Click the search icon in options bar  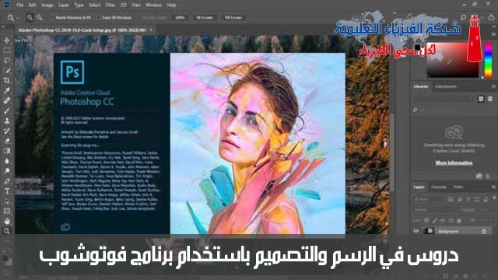click(464, 17)
